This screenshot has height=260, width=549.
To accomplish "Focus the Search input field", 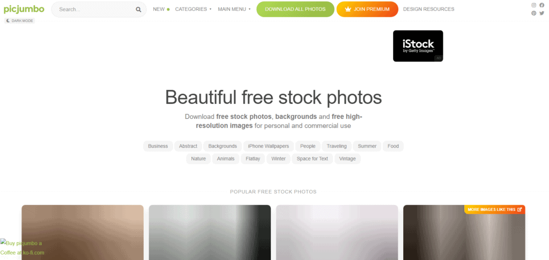I will click(x=94, y=10).
